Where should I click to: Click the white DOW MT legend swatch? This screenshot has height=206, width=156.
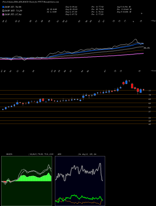click(3, 11)
